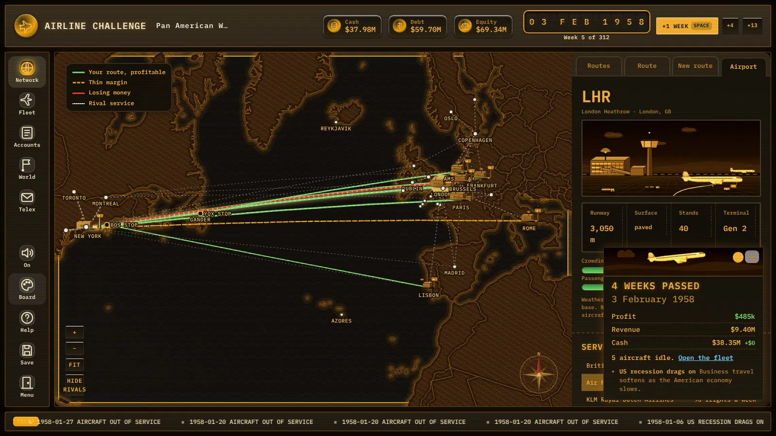This screenshot has width=776, height=436.
Task: Toggle HIDE RIVALS on the map
Action: [75, 385]
